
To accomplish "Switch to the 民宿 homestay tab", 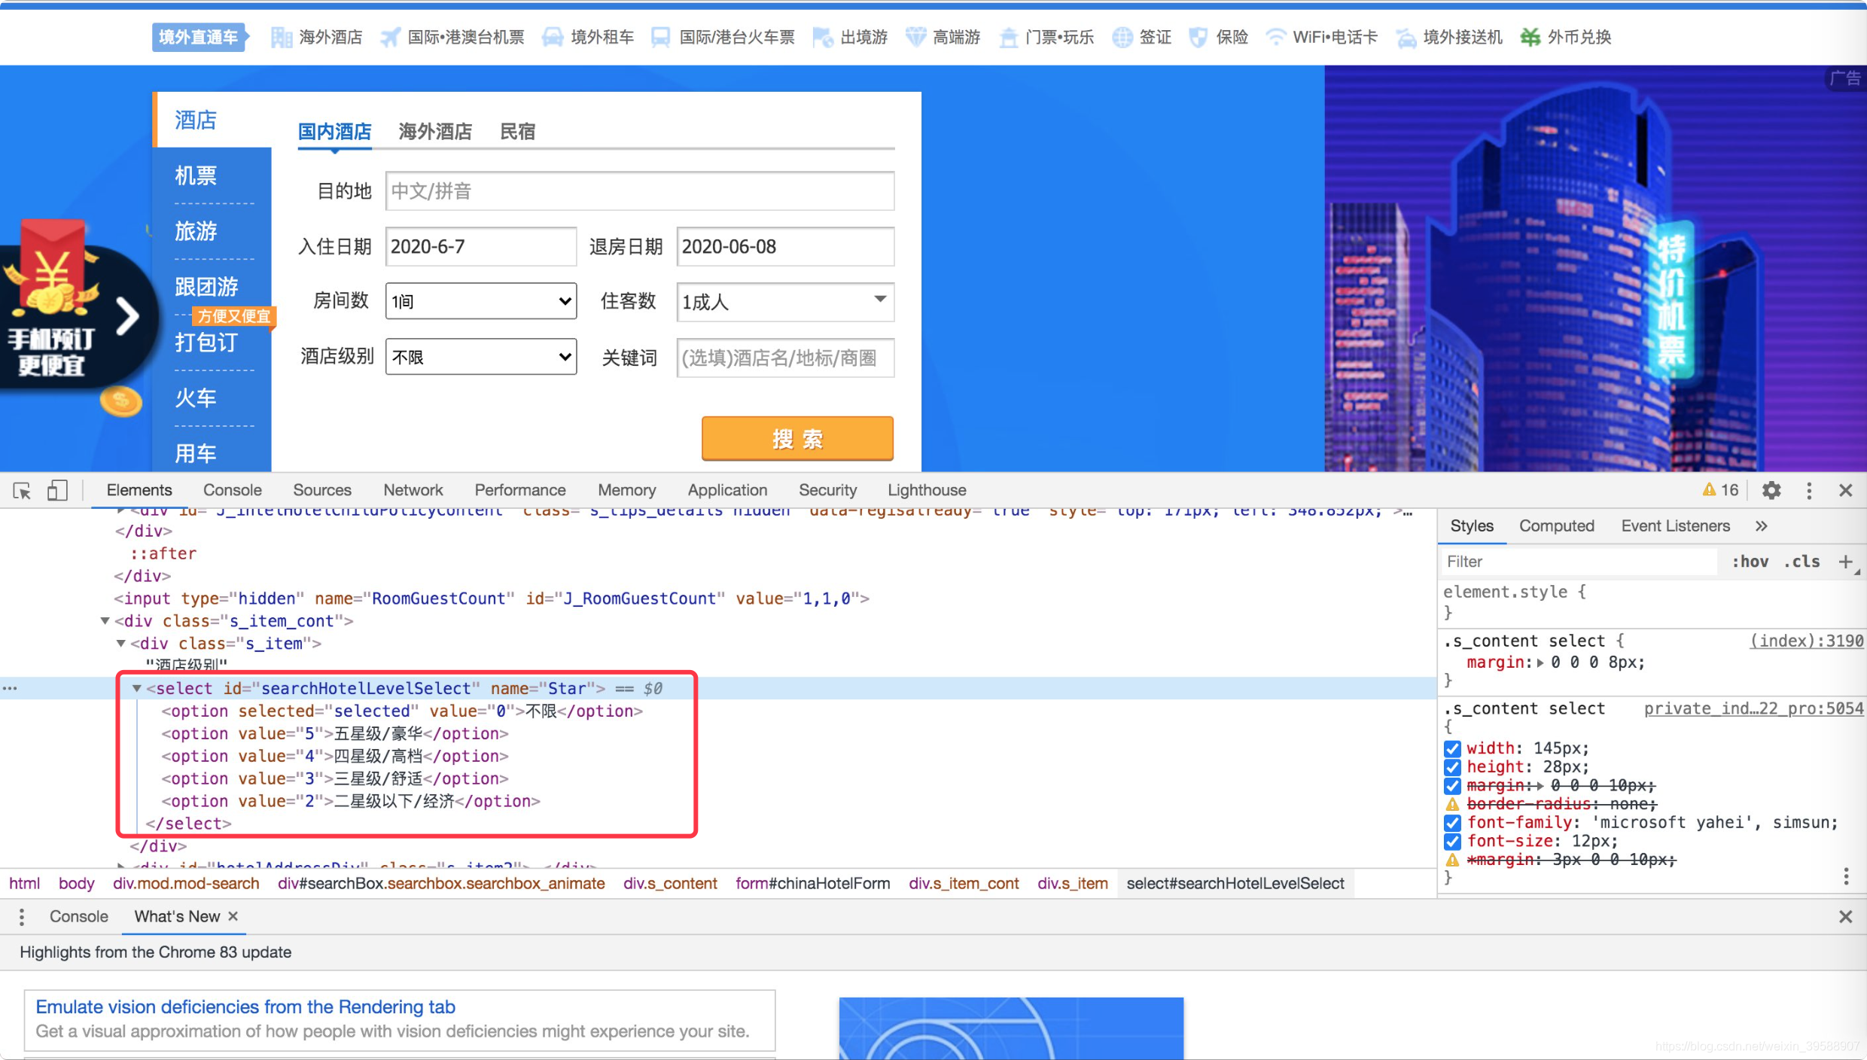I will (517, 131).
